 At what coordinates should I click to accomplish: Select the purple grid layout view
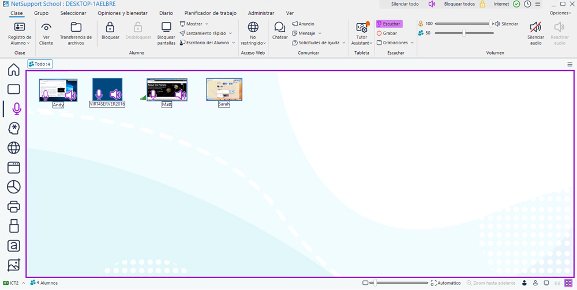tap(568, 283)
